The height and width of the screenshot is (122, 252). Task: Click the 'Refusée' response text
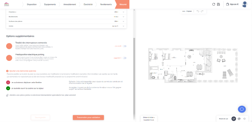tap(96, 82)
